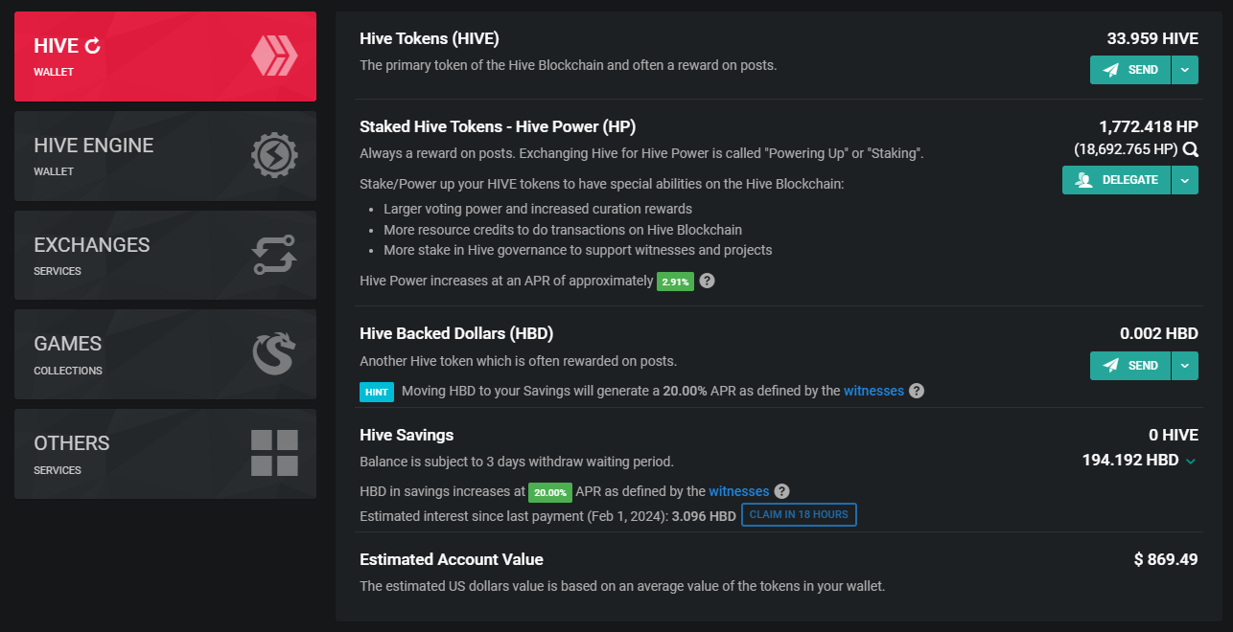Open the dropdown arrow beside Delegate button
Screen dimensions: 1233x632
[1185, 180]
